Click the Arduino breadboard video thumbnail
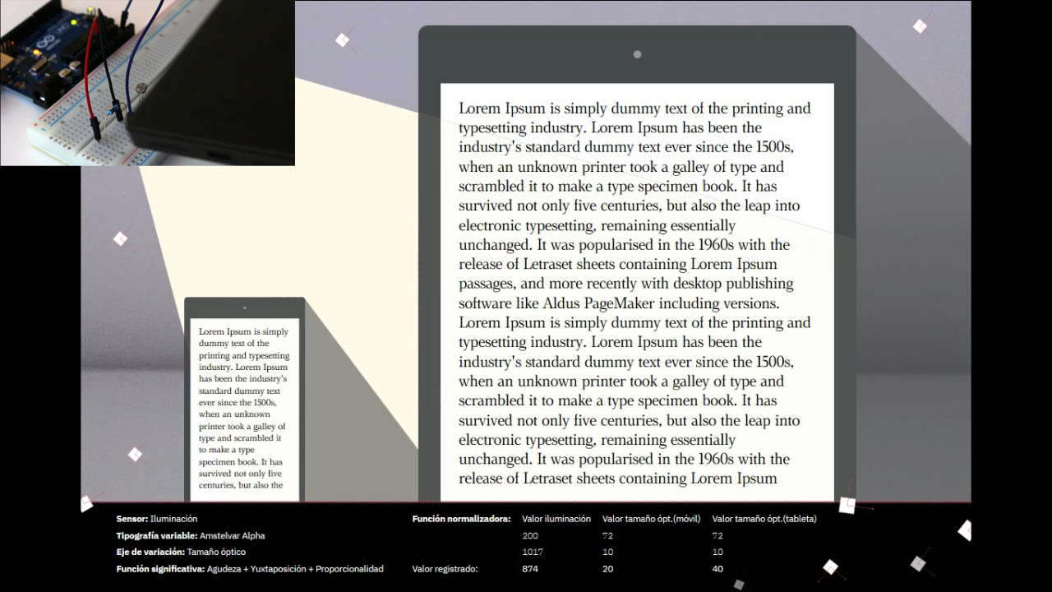 point(148,82)
